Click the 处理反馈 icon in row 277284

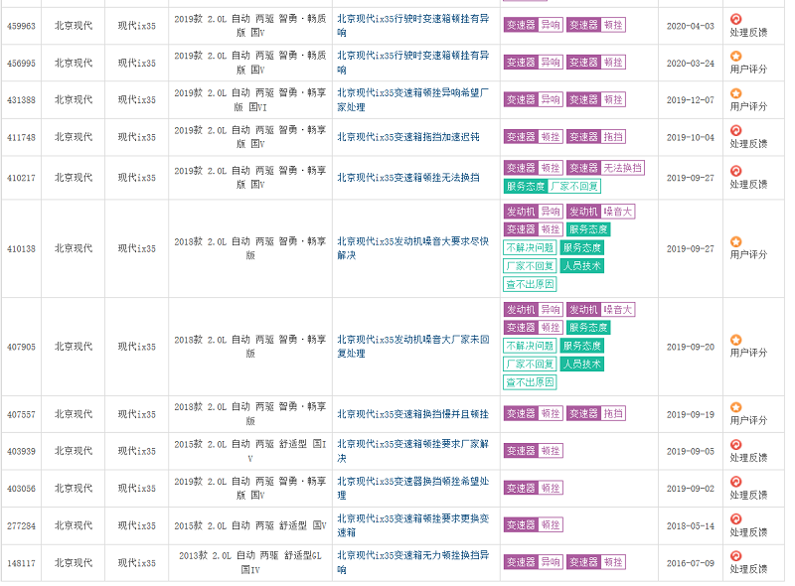click(x=735, y=518)
